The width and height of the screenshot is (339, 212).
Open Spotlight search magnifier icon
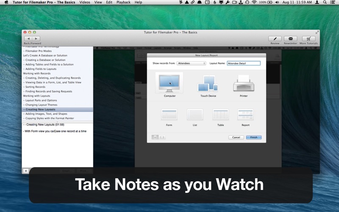[x=325, y=2]
